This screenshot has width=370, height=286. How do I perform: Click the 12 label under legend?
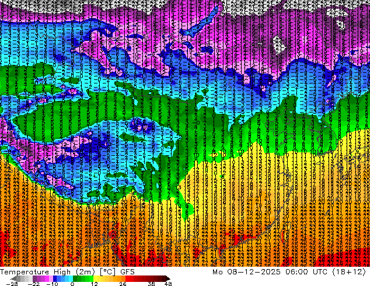[95, 284]
